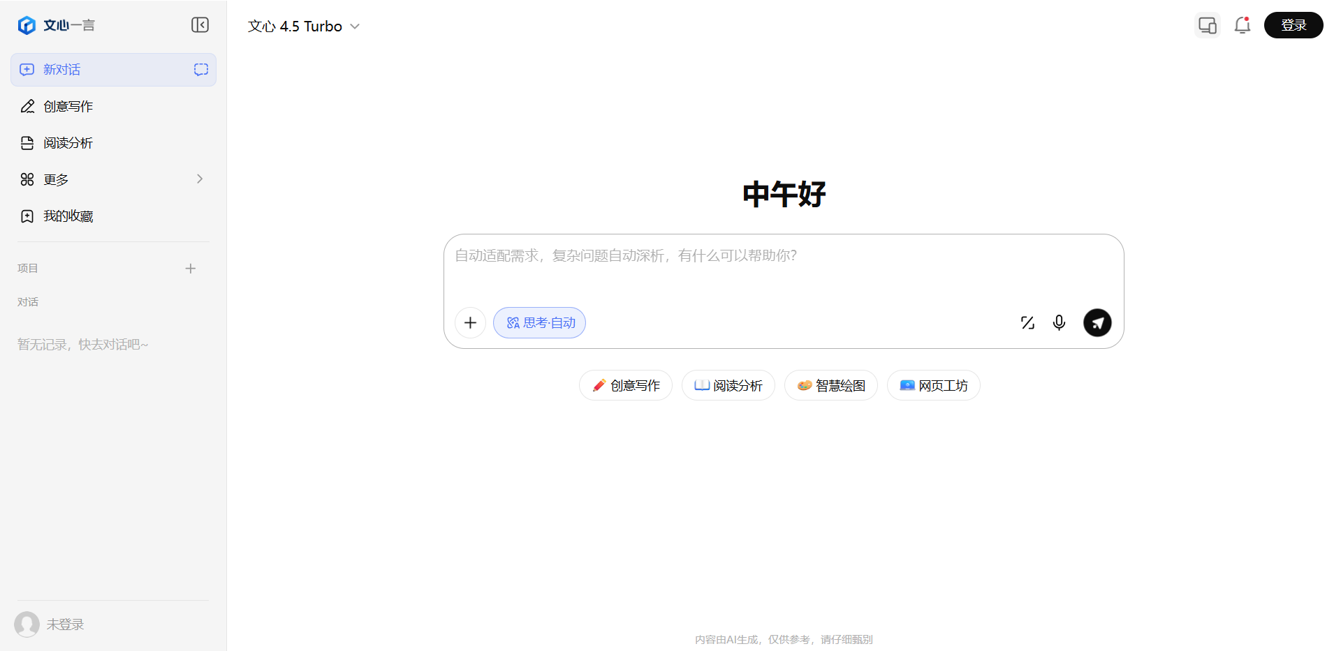Screen dimensions: 1341x651
Task: Open the 智慧绘图 quick action
Action: click(830, 384)
